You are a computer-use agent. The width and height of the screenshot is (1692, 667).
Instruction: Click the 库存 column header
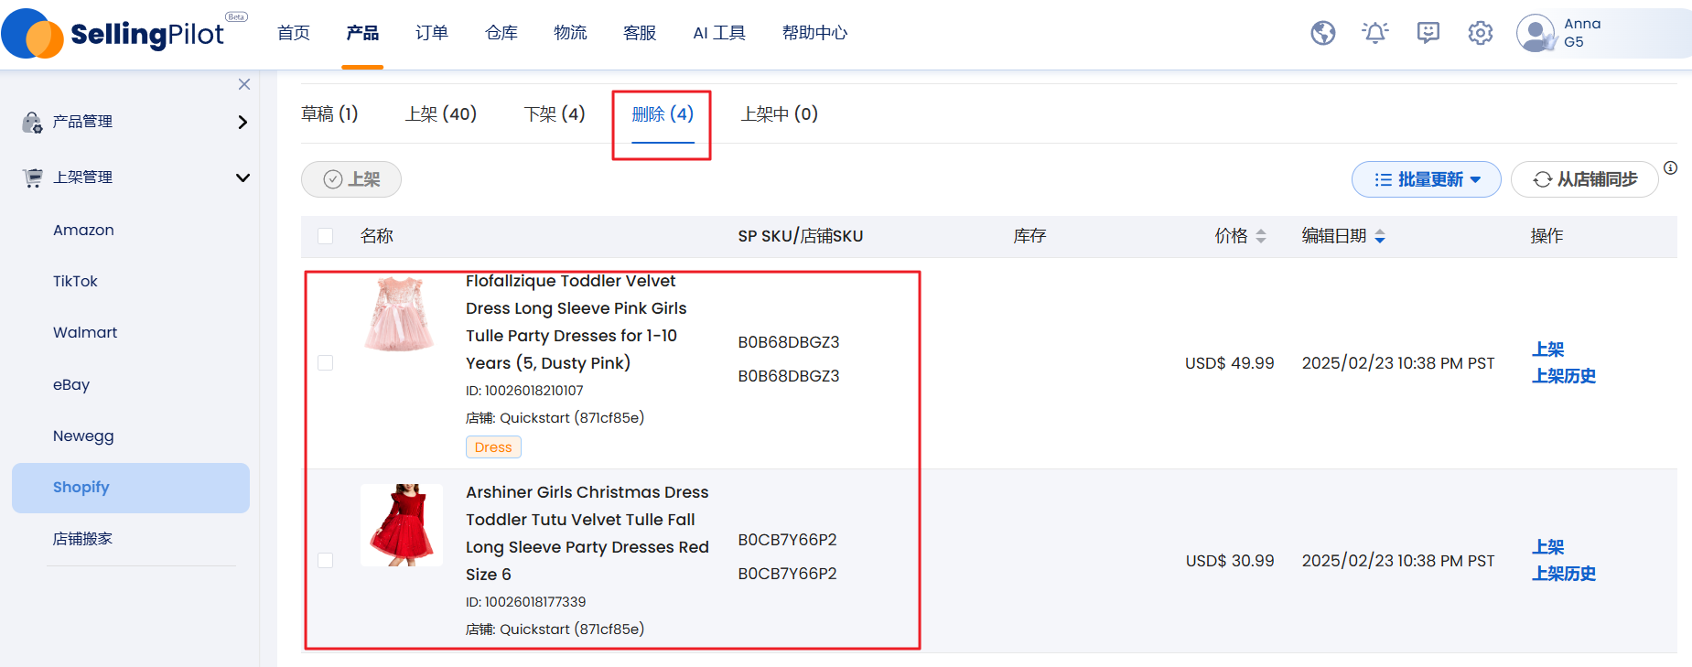pos(1029,236)
